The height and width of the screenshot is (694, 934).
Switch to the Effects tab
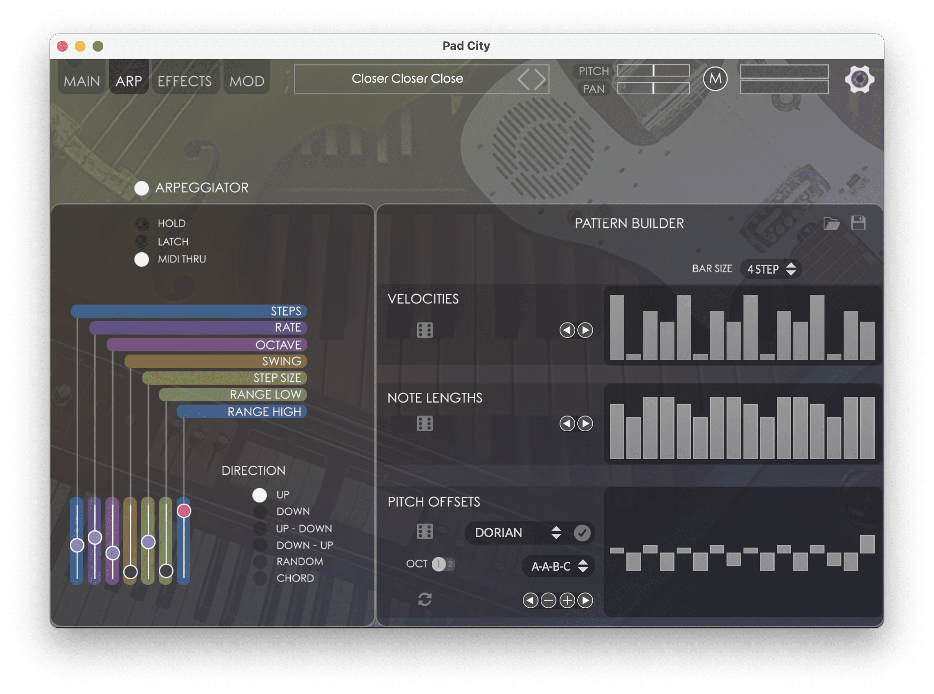(x=185, y=81)
